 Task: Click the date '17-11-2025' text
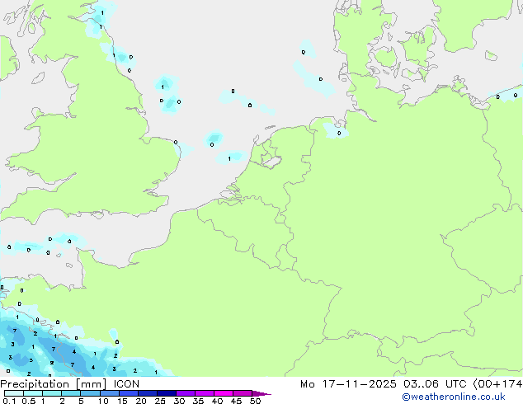click(359, 384)
